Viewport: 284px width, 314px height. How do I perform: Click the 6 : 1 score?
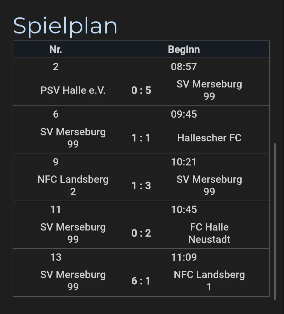(x=141, y=281)
